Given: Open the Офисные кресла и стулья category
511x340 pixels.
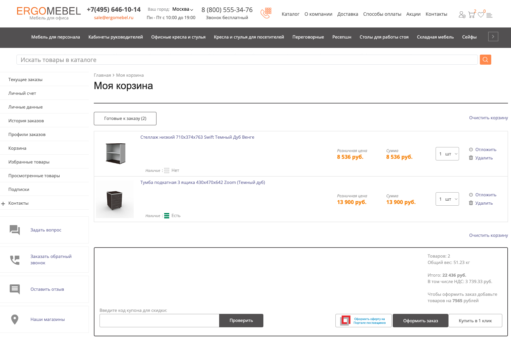Looking at the screenshot, I should 178,37.
